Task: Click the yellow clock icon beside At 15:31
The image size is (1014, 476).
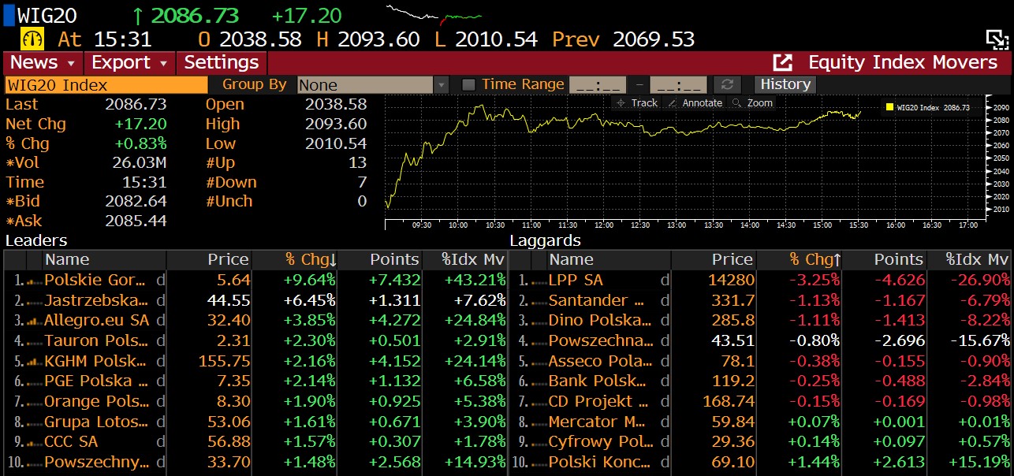Action: tap(32, 39)
